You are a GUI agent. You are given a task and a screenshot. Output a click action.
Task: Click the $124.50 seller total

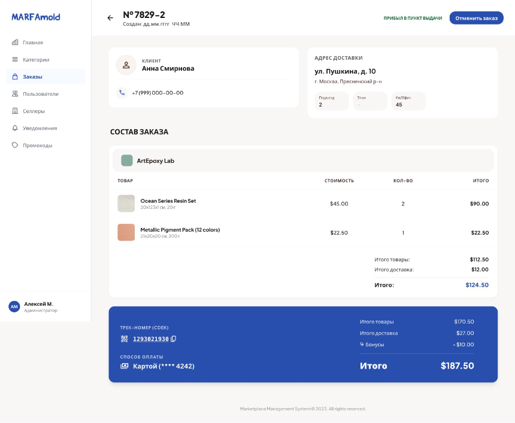pos(477,285)
